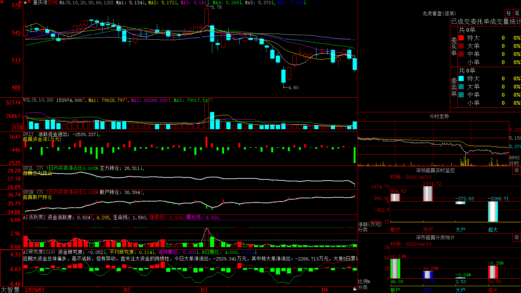The width and height of the screenshot is (521, 293).
Task: Click the 分时 label beside the intraday volume
Action: click(x=514, y=163)
